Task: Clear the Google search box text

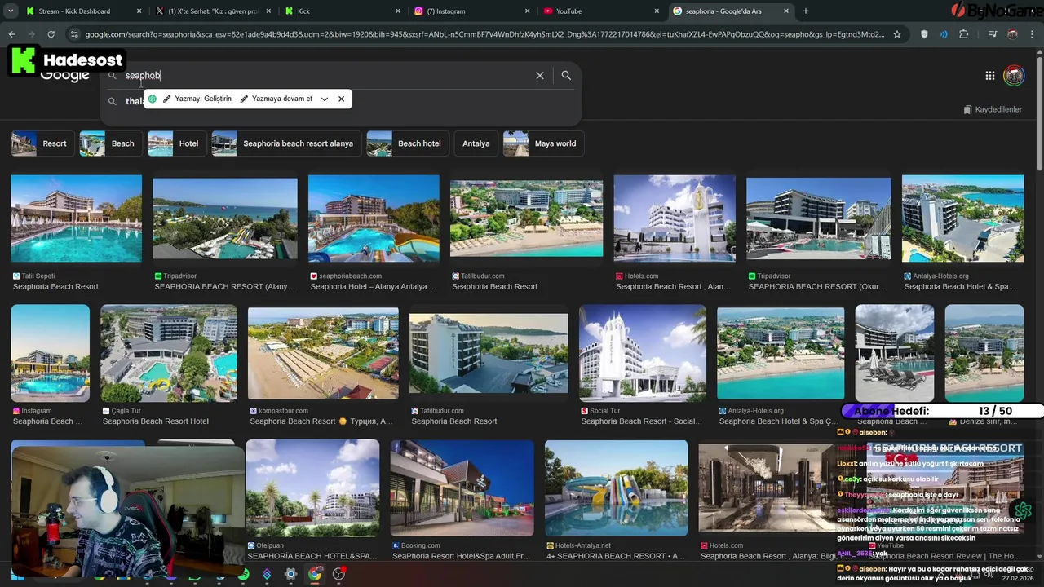Action: 539,75
